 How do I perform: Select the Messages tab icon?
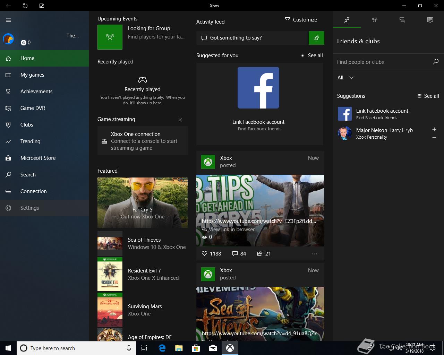pos(402,20)
